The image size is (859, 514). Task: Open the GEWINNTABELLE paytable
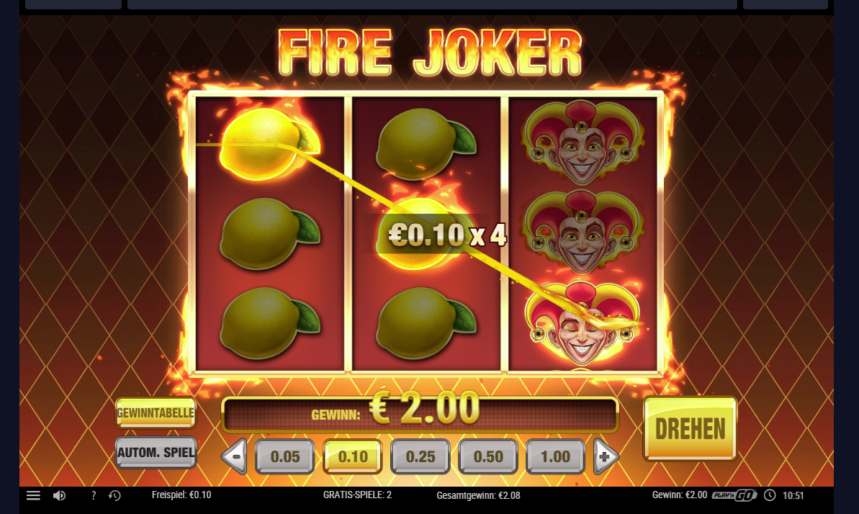[x=156, y=412]
